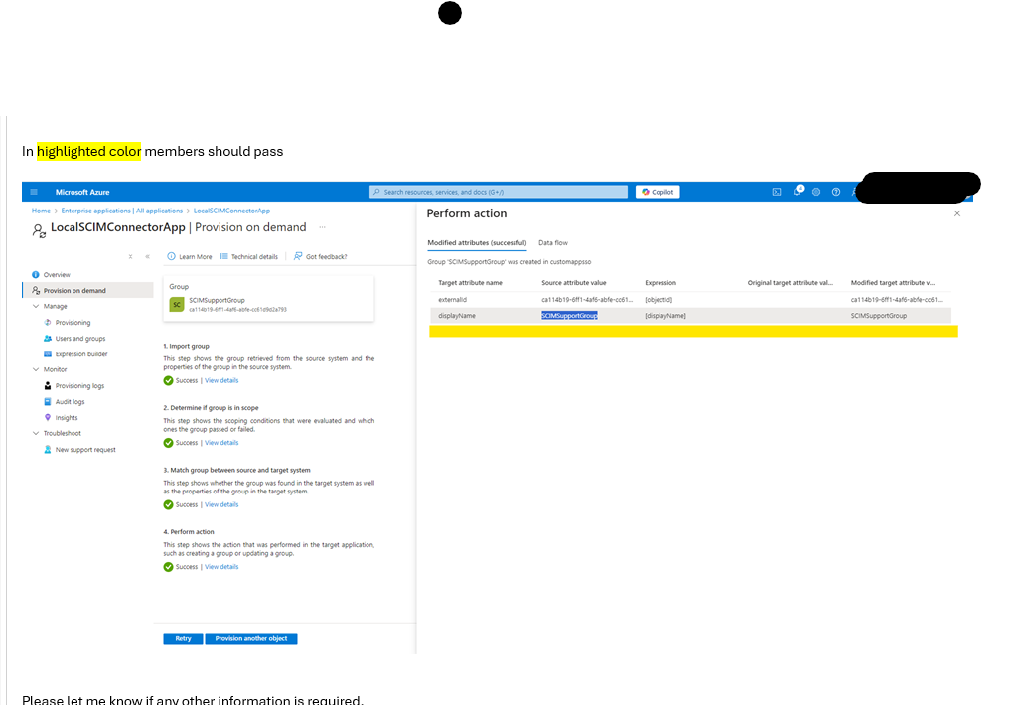Click the Insights lightbulb icon
The height and width of the screenshot is (705, 1027).
(47, 417)
